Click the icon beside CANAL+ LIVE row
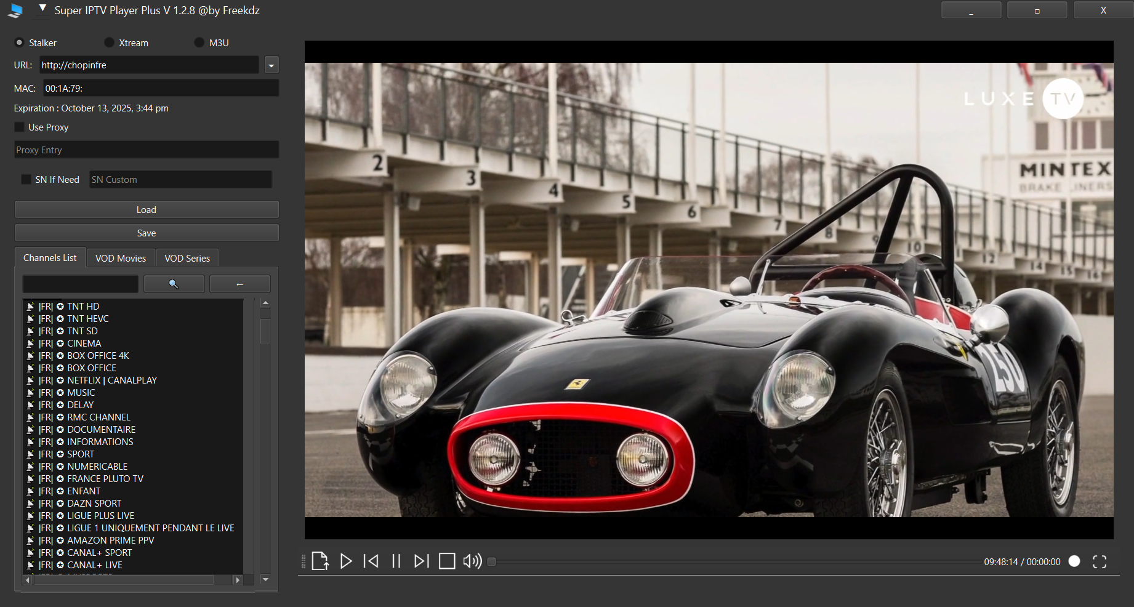This screenshot has height=607, width=1134. (x=30, y=565)
